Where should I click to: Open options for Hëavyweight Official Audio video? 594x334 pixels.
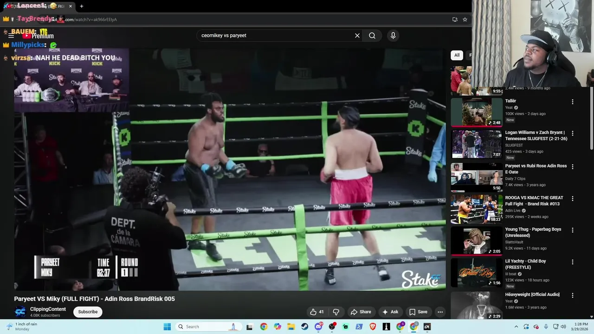tap(572, 295)
